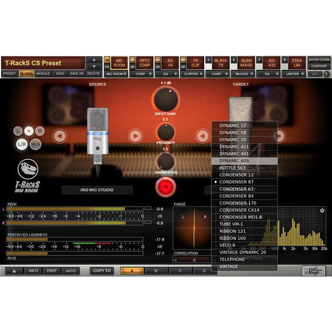Open the PREF button
The width and height of the screenshot is (332, 332).
pyautogui.click(x=52, y=271)
